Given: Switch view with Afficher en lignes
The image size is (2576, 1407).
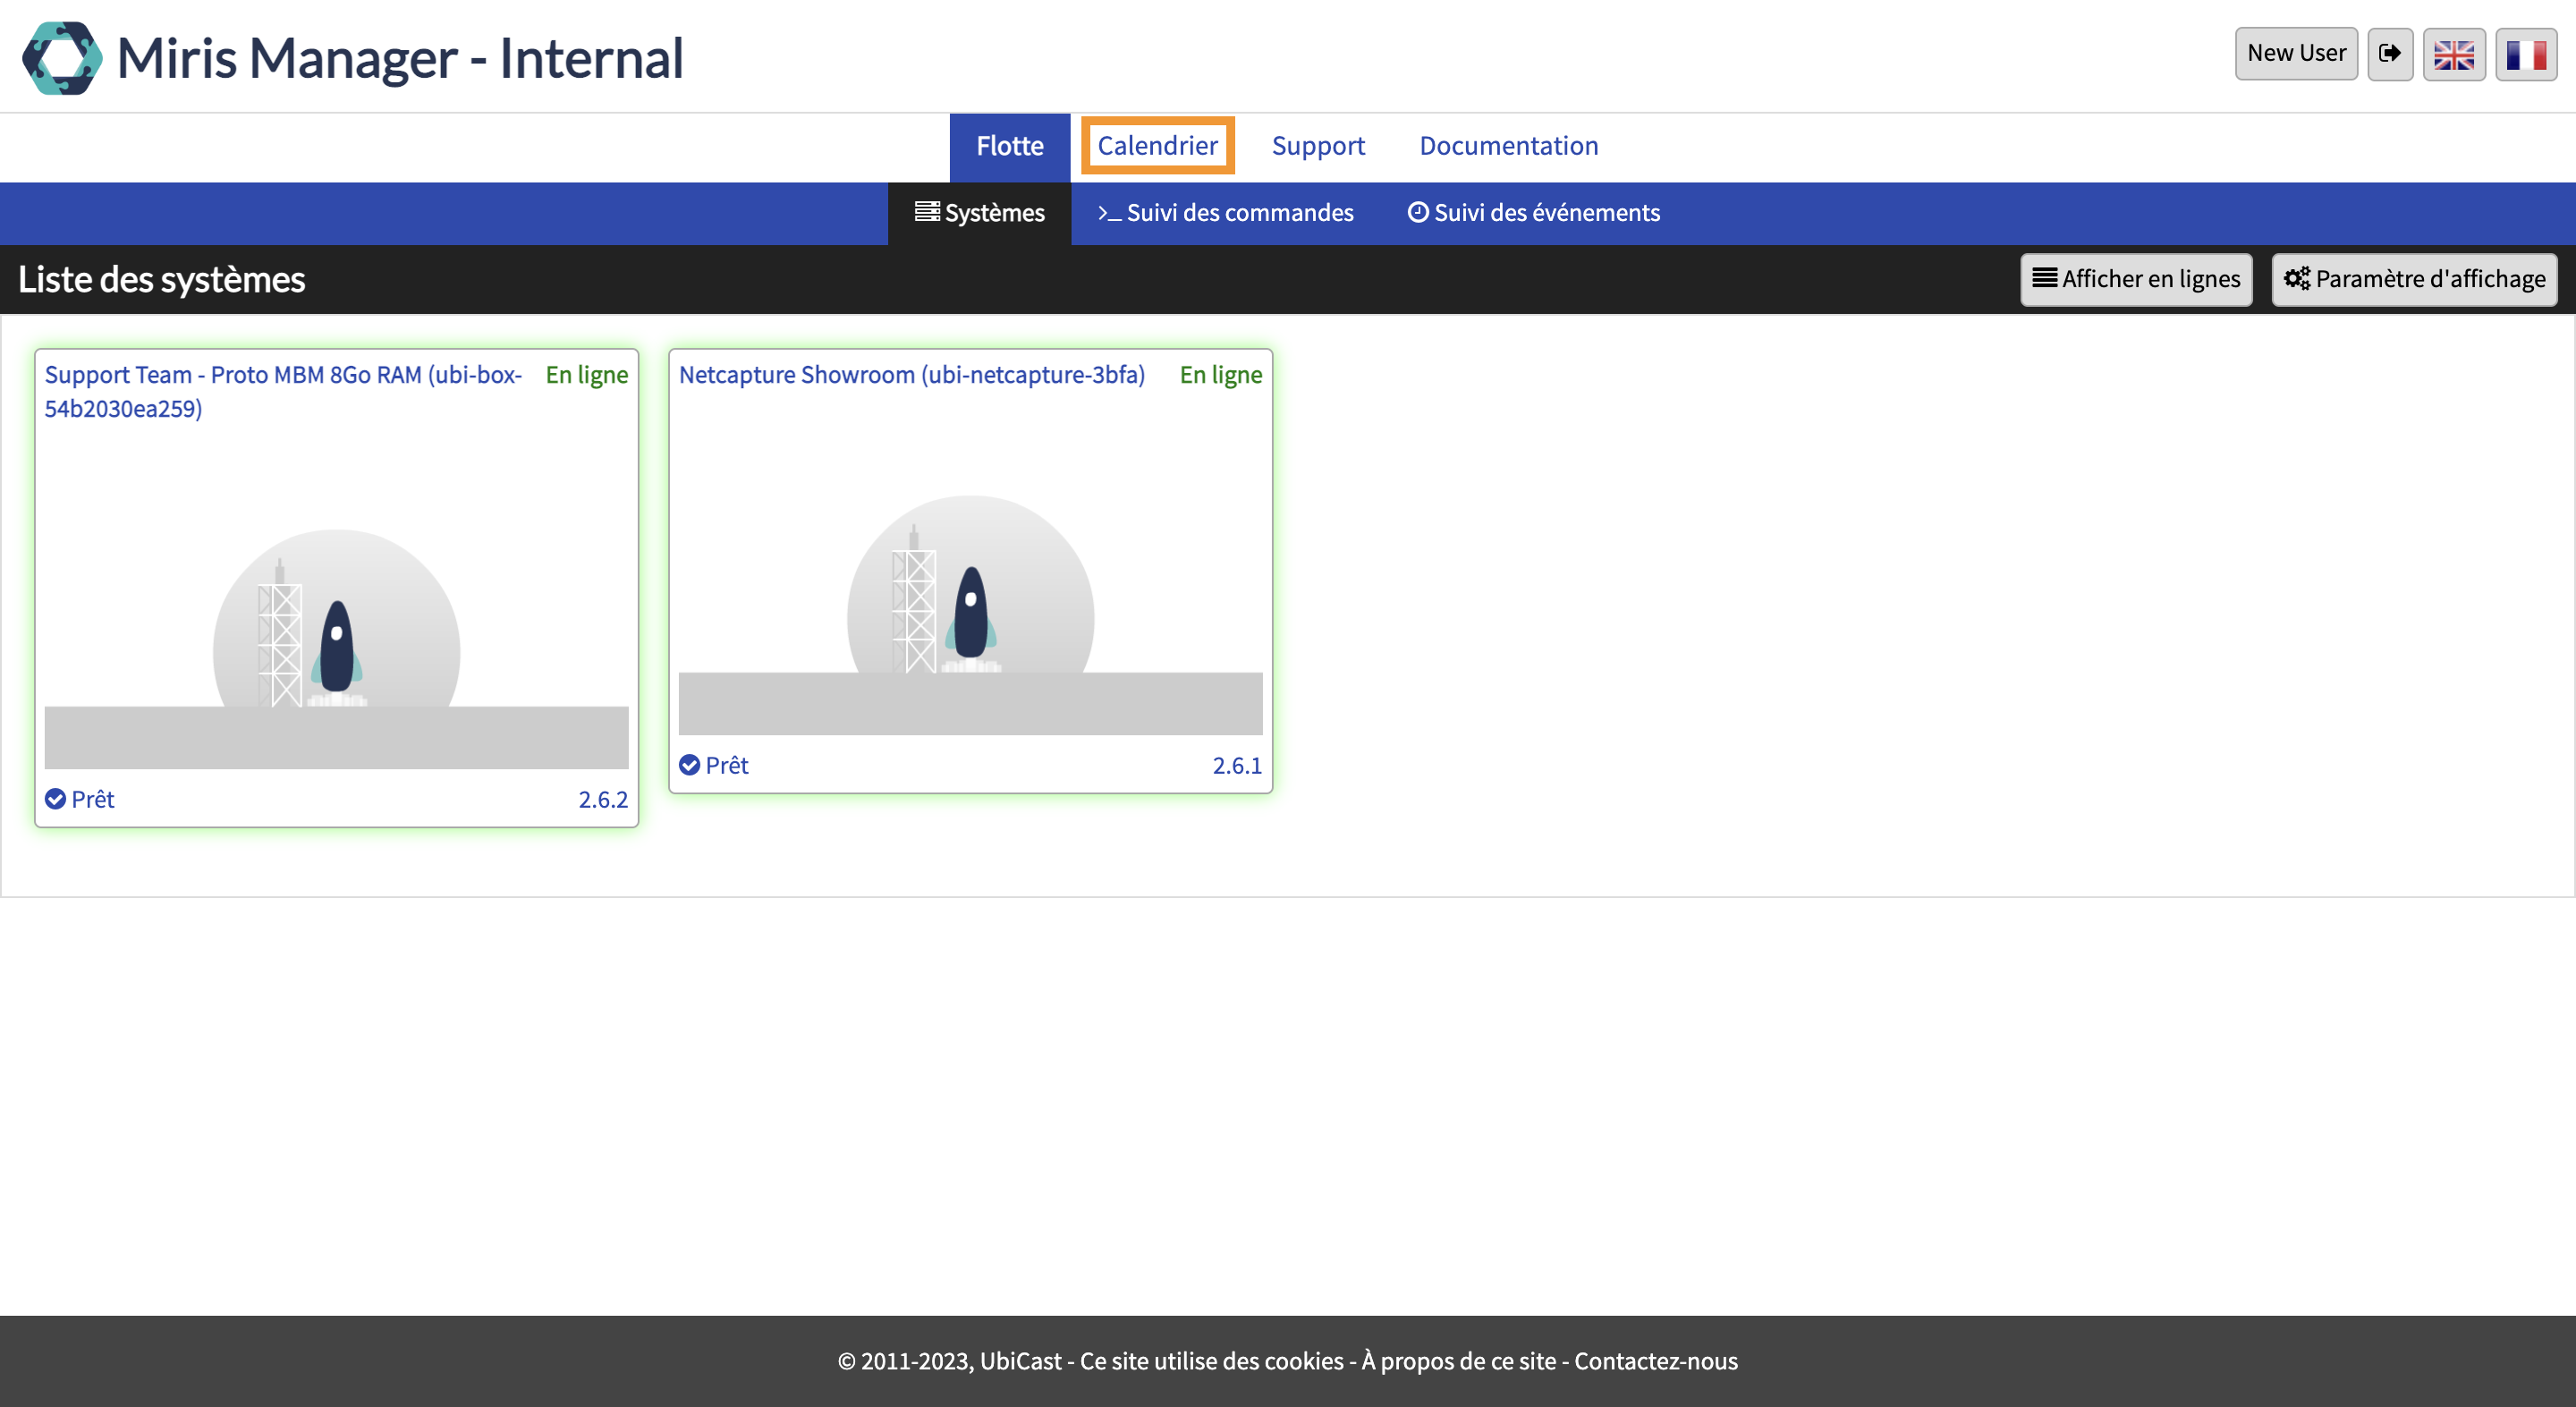Looking at the screenshot, I should point(2135,278).
